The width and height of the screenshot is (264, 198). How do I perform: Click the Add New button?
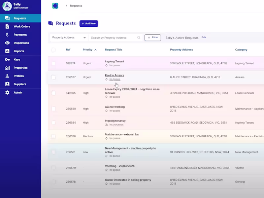pos(89,23)
